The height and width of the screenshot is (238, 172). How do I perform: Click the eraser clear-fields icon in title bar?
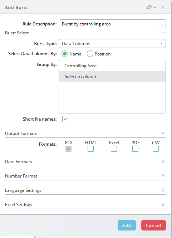[x=149, y=7]
